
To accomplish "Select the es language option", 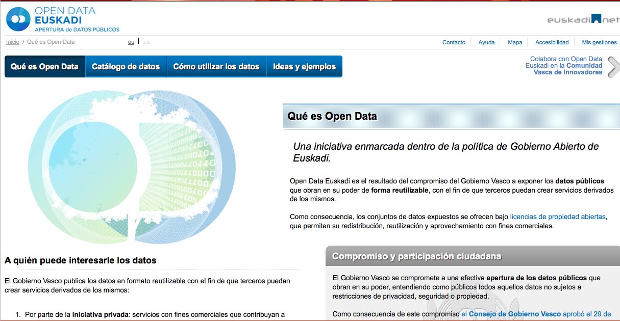I will [146, 42].
